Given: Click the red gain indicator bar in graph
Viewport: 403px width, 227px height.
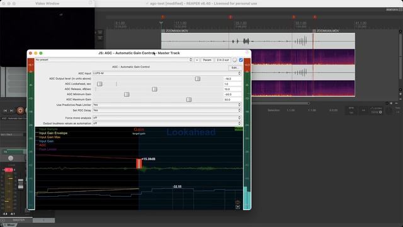Looking at the screenshot, I should pyautogui.click(x=139, y=164).
